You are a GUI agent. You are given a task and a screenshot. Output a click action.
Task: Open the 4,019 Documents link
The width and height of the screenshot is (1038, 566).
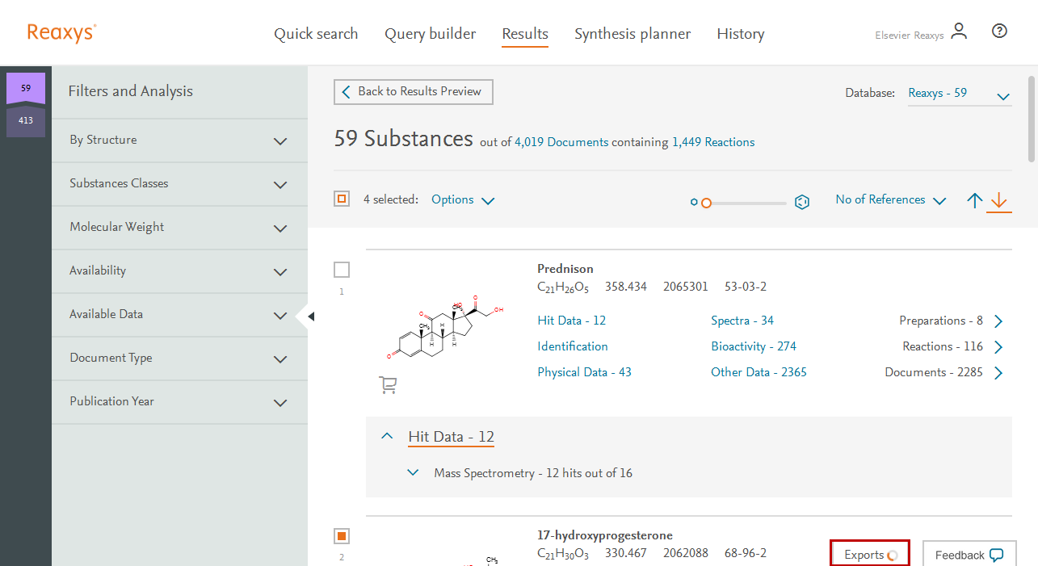[x=561, y=142]
